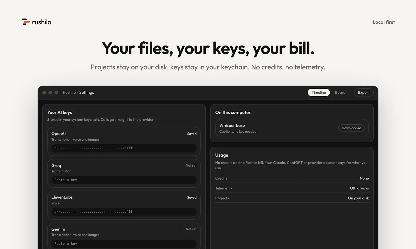Click the Rushilo breadcrumb in title bar
The image size is (416, 249).
(69, 92)
